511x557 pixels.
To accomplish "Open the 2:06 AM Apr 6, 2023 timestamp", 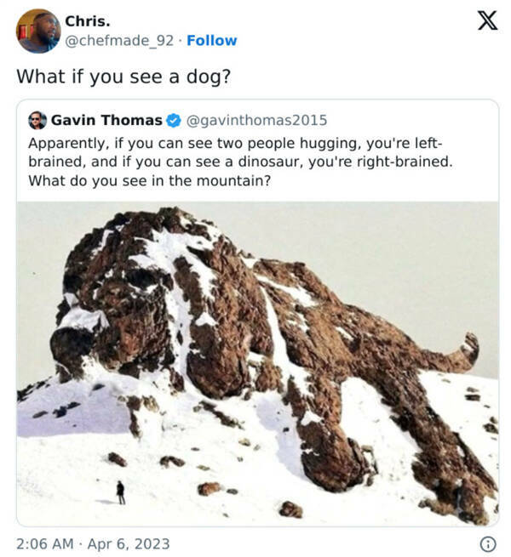I will [x=93, y=543].
